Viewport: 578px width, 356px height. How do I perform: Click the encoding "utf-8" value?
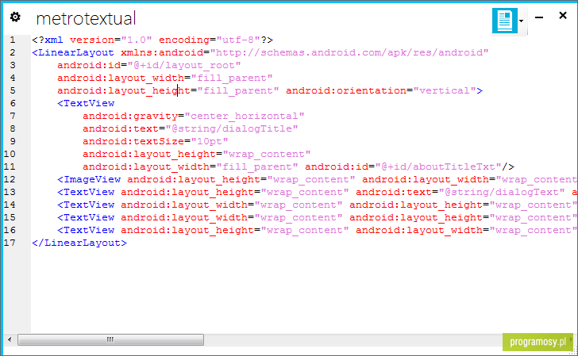[238, 40]
